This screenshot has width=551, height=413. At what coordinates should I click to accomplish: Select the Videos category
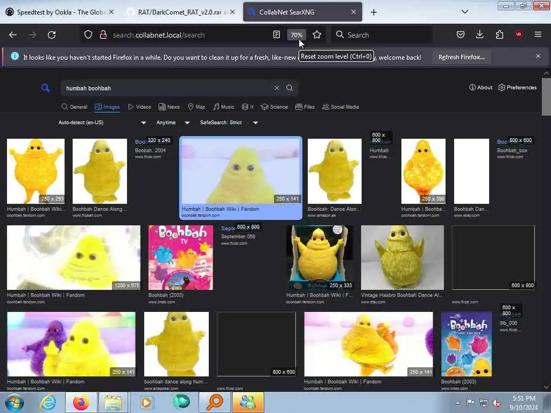pyautogui.click(x=139, y=107)
